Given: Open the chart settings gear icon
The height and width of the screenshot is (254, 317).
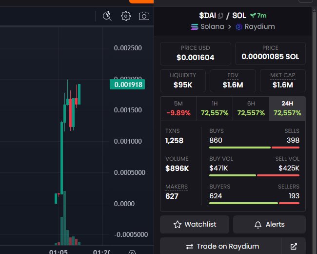Looking at the screenshot, I should coord(126,16).
